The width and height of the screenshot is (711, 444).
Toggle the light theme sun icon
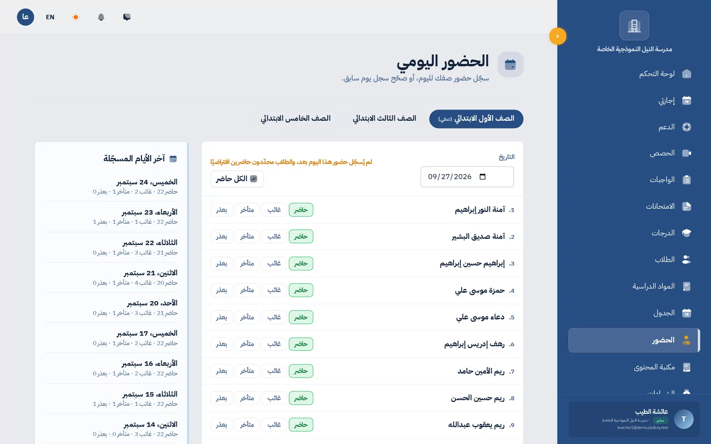76,17
